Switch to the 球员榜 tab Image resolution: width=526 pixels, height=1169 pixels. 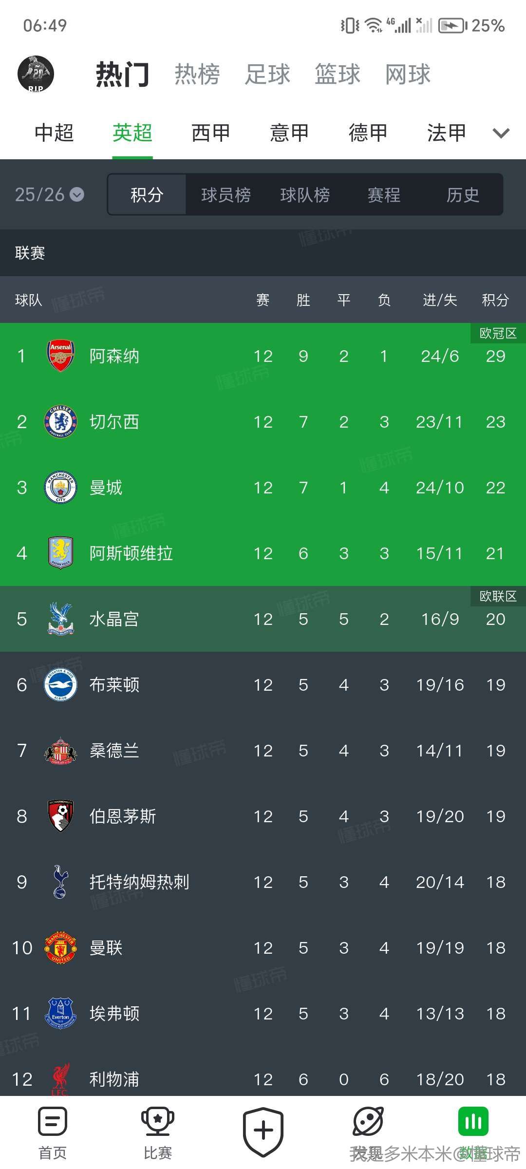pos(226,195)
